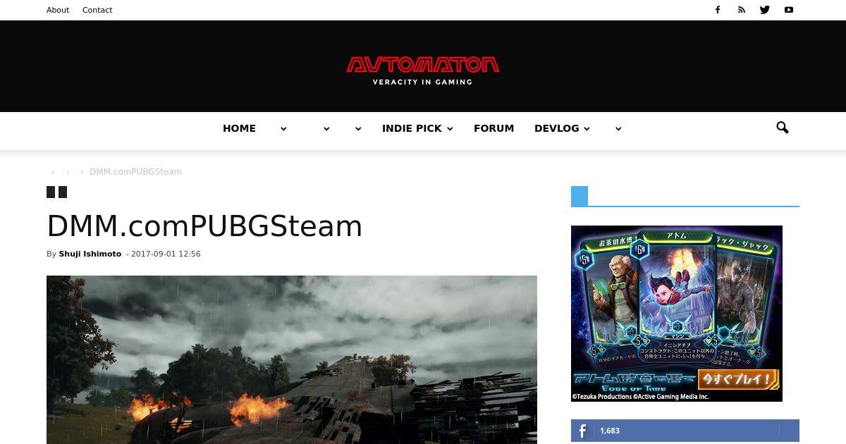Open the Twitter icon in top bar

(765, 10)
